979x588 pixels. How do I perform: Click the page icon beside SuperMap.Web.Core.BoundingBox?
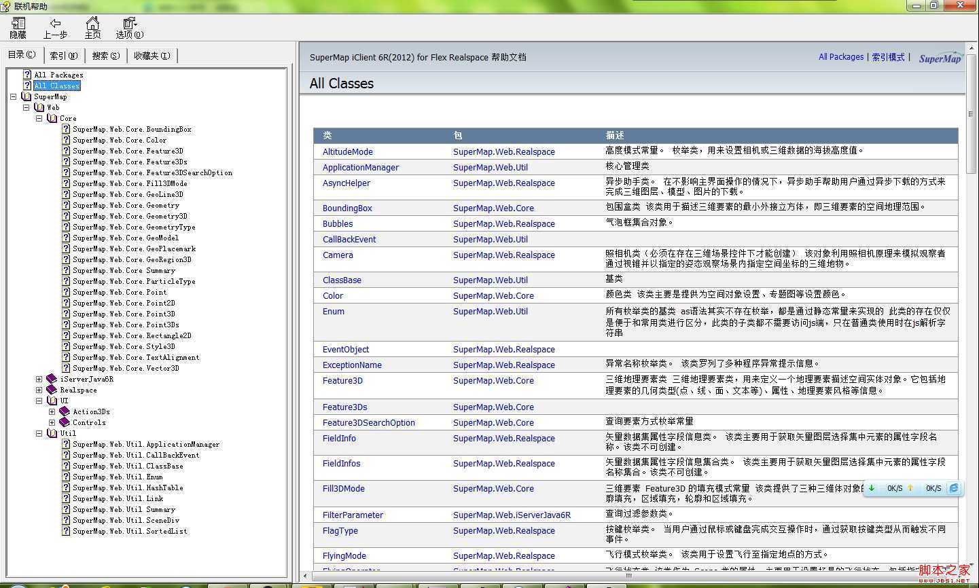click(x=66, y=129)
